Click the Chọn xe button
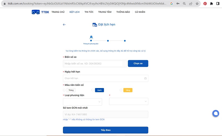 coord(138,63)
